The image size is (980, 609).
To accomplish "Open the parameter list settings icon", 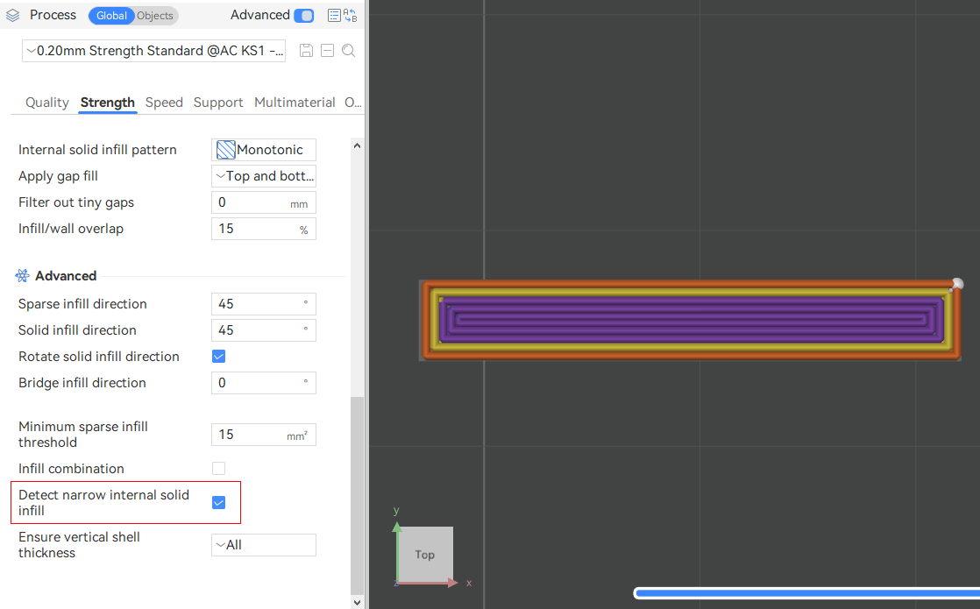I will (x=334, y=16).
